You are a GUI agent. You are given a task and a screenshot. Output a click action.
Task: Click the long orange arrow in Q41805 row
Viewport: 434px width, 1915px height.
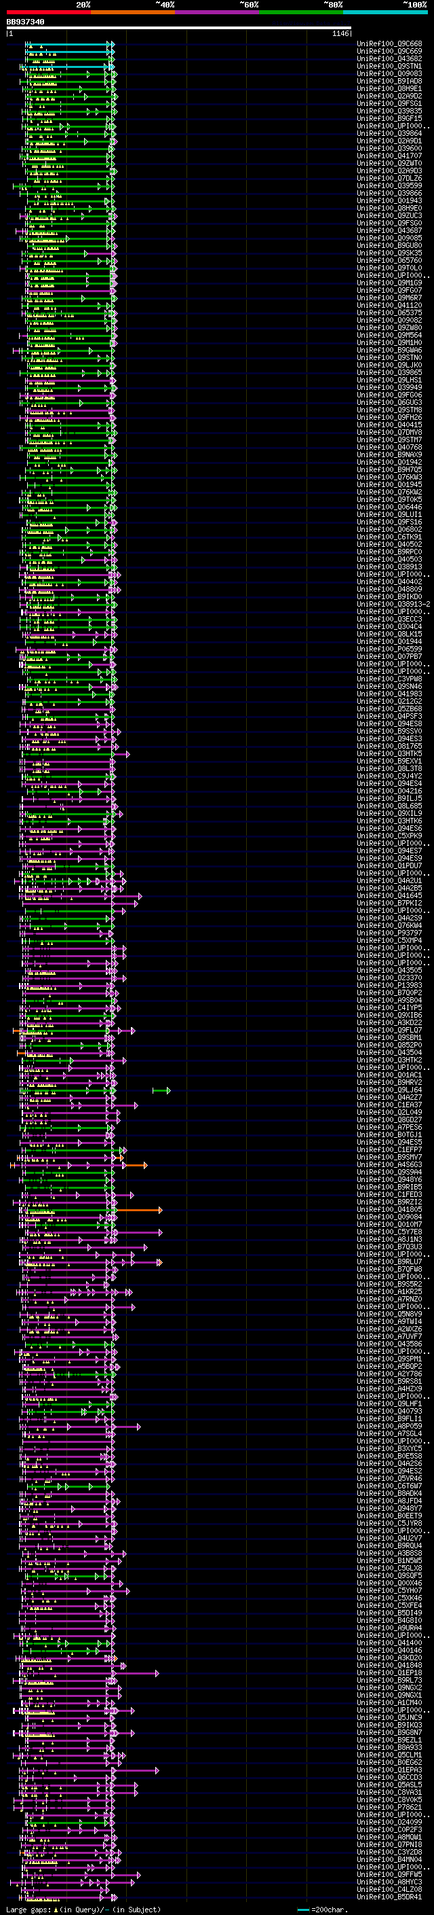pyautogui.click(x=139, y=1211)
